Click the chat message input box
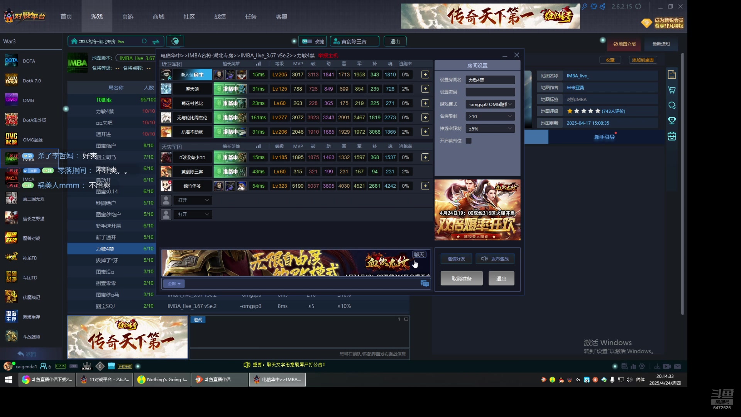The width and height of the screenshot is (741, 417). point(301,284)
